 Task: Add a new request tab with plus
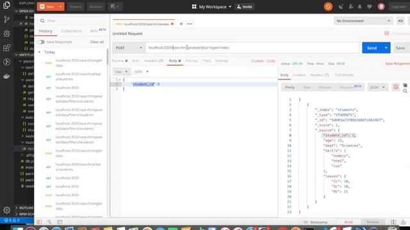click(181, 24)
